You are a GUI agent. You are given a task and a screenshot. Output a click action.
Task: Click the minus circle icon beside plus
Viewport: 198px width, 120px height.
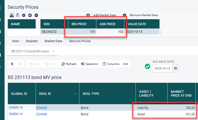(x=36, y=15)
